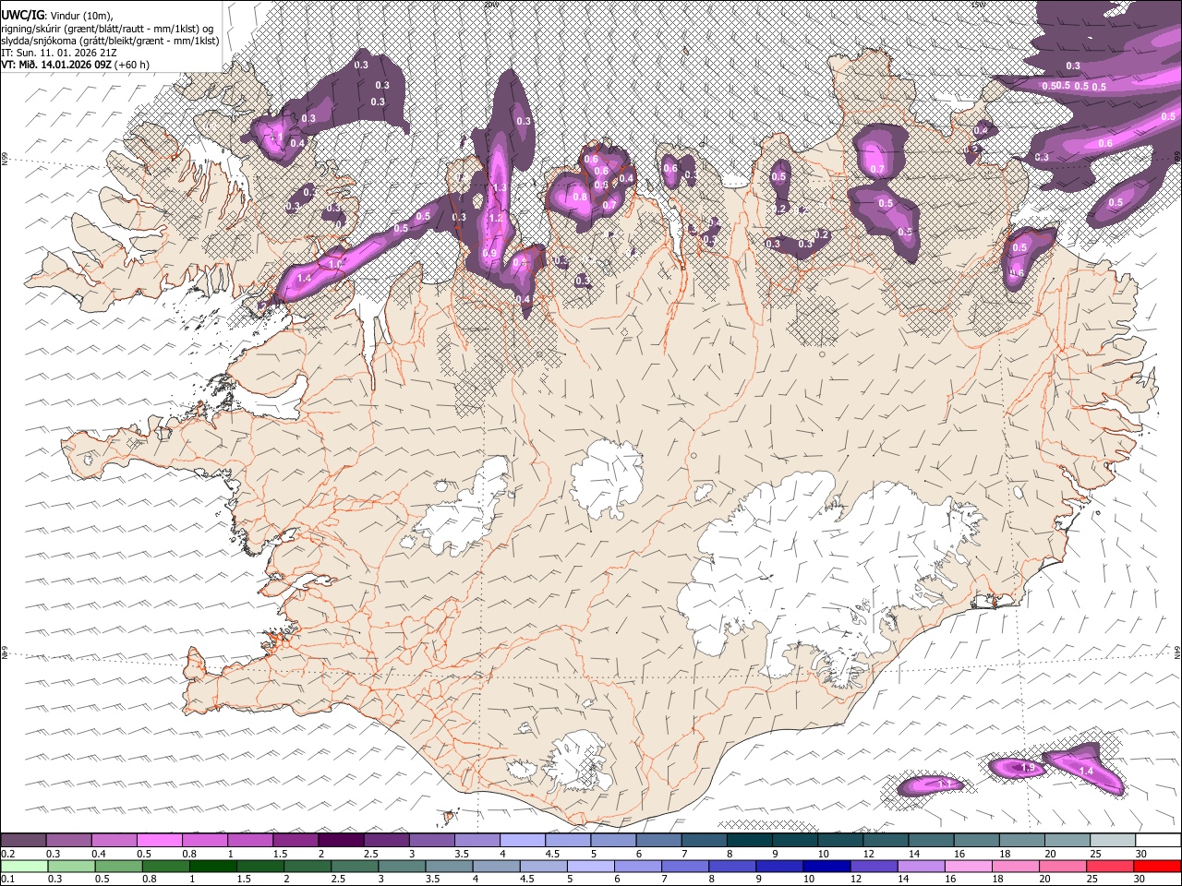This screenshot has height=886, width=1182.
Task: Select the round Hofsjökull glacier in central Iceland
Action: point(607,478)
